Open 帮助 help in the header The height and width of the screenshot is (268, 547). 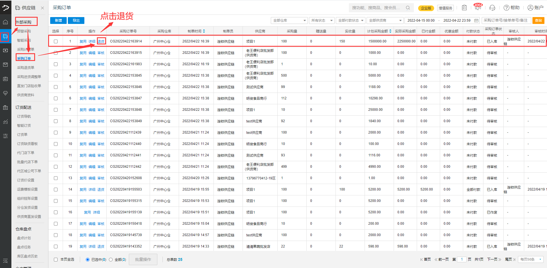512,8
